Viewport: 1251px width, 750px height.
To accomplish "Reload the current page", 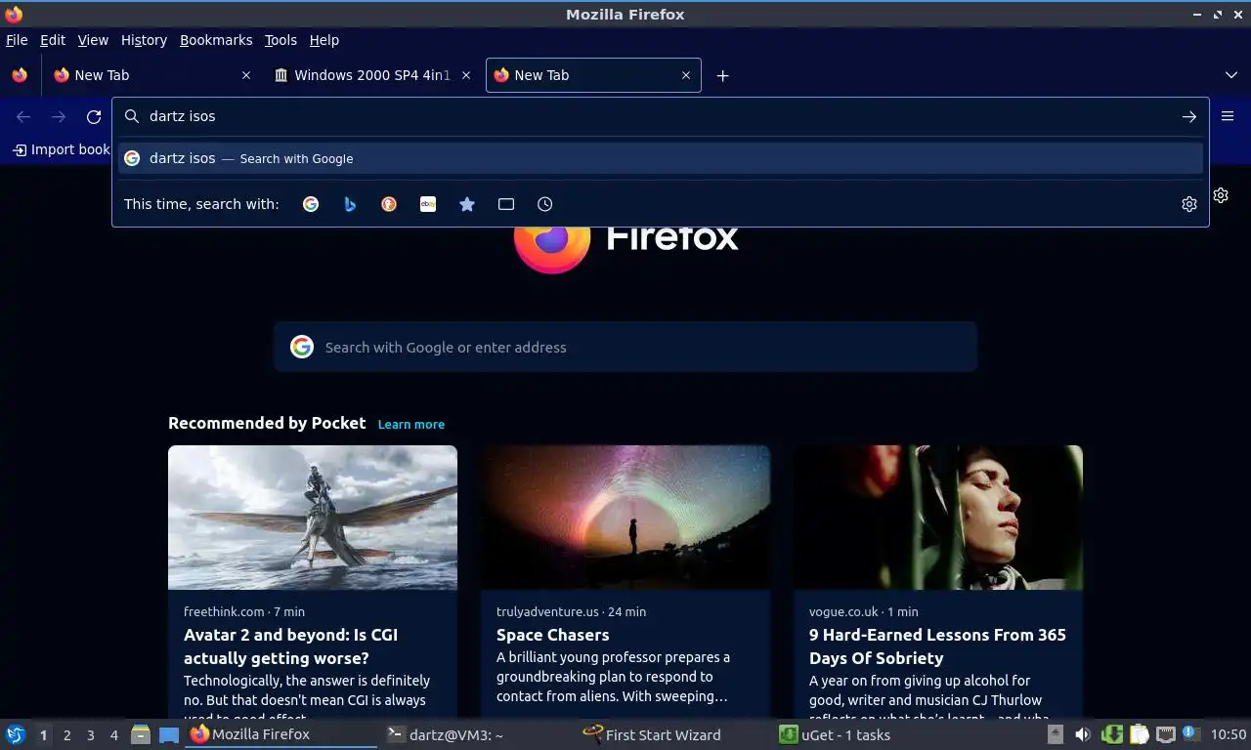I will click(94, 116).
